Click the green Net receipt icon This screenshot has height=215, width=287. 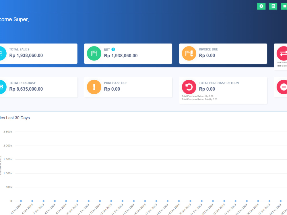[x=94, y=53]
